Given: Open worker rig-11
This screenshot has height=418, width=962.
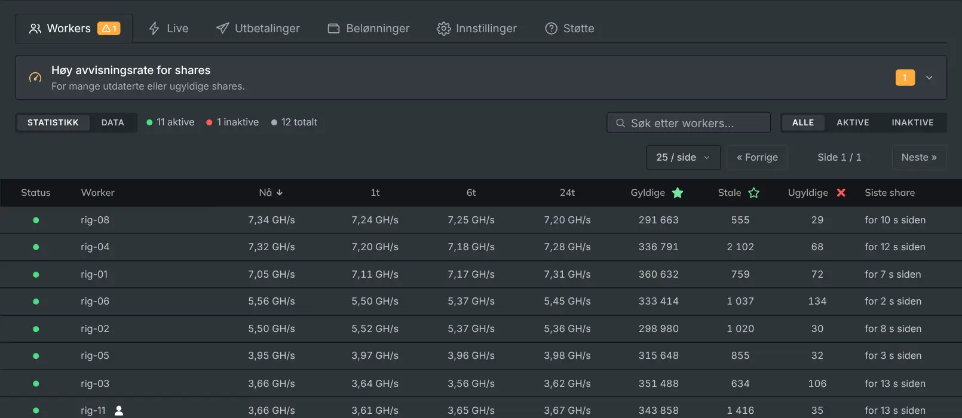Looking at the screenshot, I should point(93,411).
